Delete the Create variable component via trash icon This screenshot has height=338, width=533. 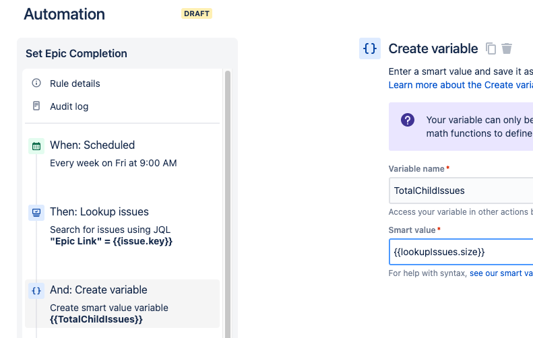(x=507, y=48)
